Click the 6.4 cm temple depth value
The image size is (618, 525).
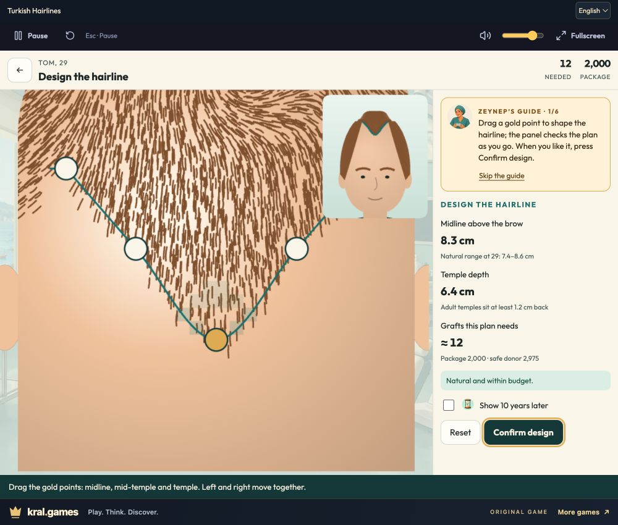[457, 292]
